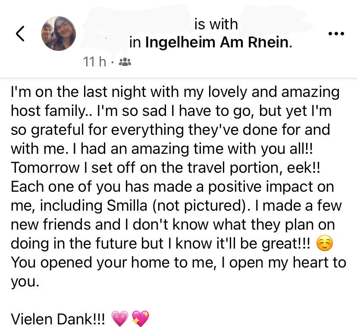Tap the growing pink heart emoji
This screenshot has height=327, width=357.
click(x=120, y=318)
